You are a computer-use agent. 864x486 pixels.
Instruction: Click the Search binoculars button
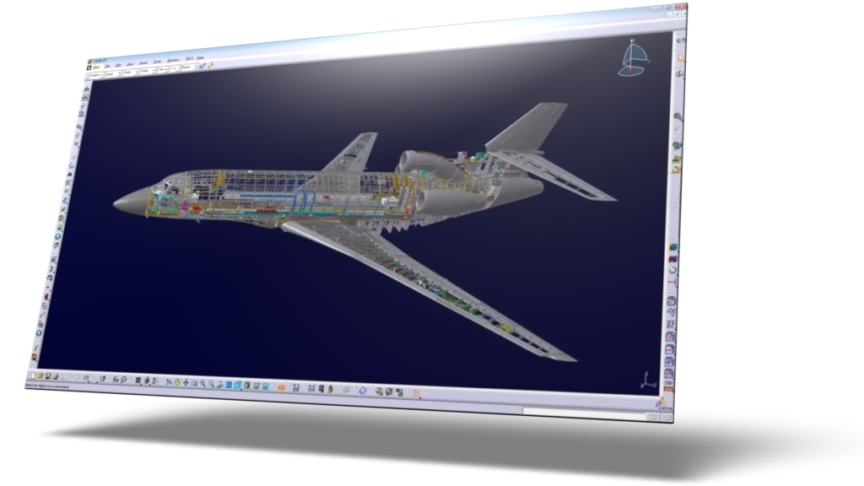pos(123,380)
